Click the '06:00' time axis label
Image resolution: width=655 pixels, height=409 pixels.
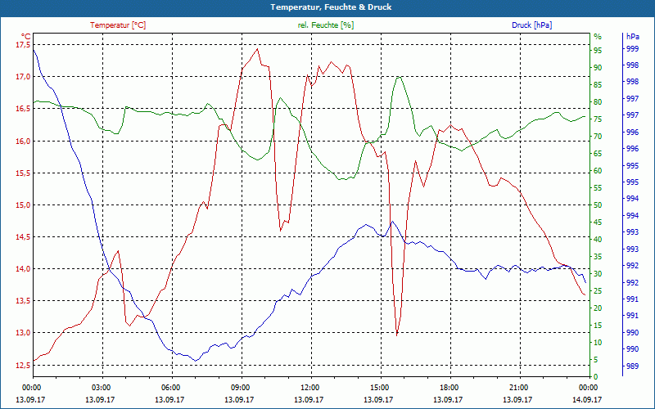[172, 387]
